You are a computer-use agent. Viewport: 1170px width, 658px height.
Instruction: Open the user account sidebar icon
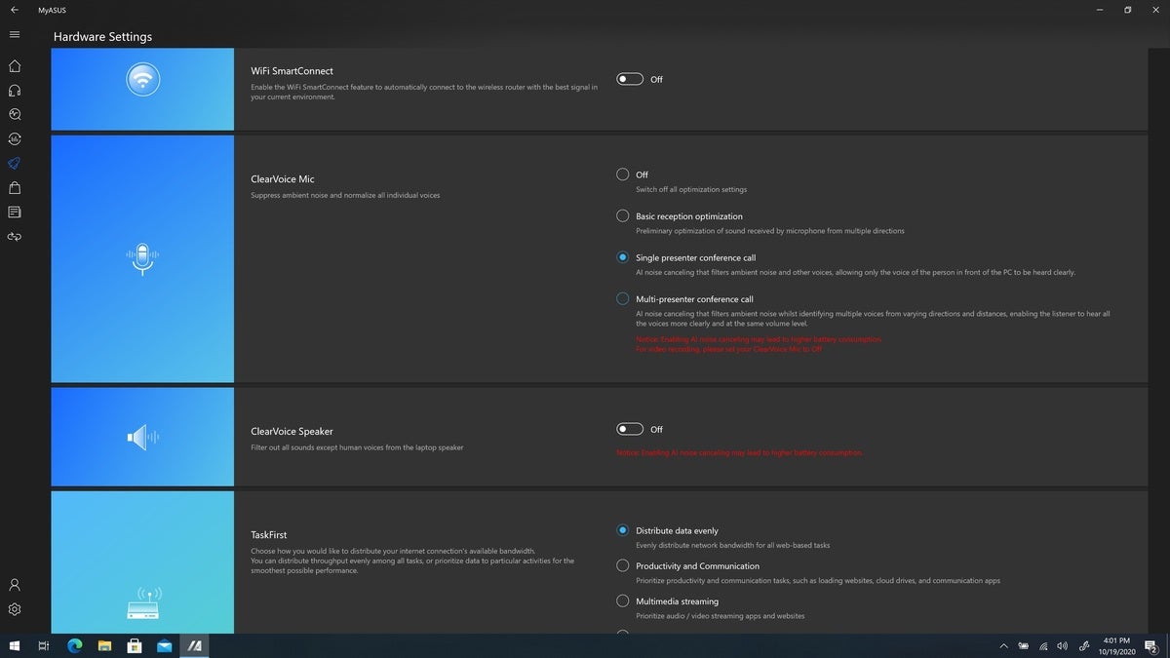pyautogui.click(x=15, y=585)
